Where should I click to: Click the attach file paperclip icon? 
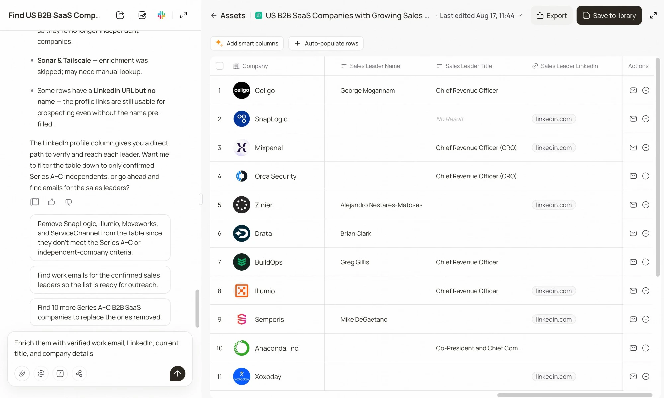pyautogui.click(x=22, y=374)
